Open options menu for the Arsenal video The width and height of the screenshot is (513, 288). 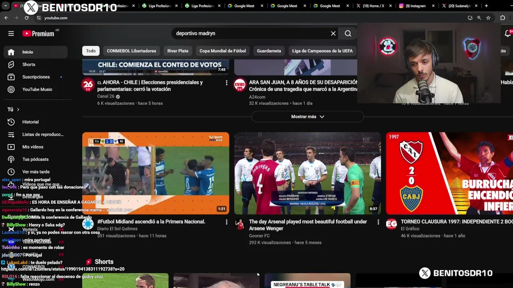pos(378,222)
